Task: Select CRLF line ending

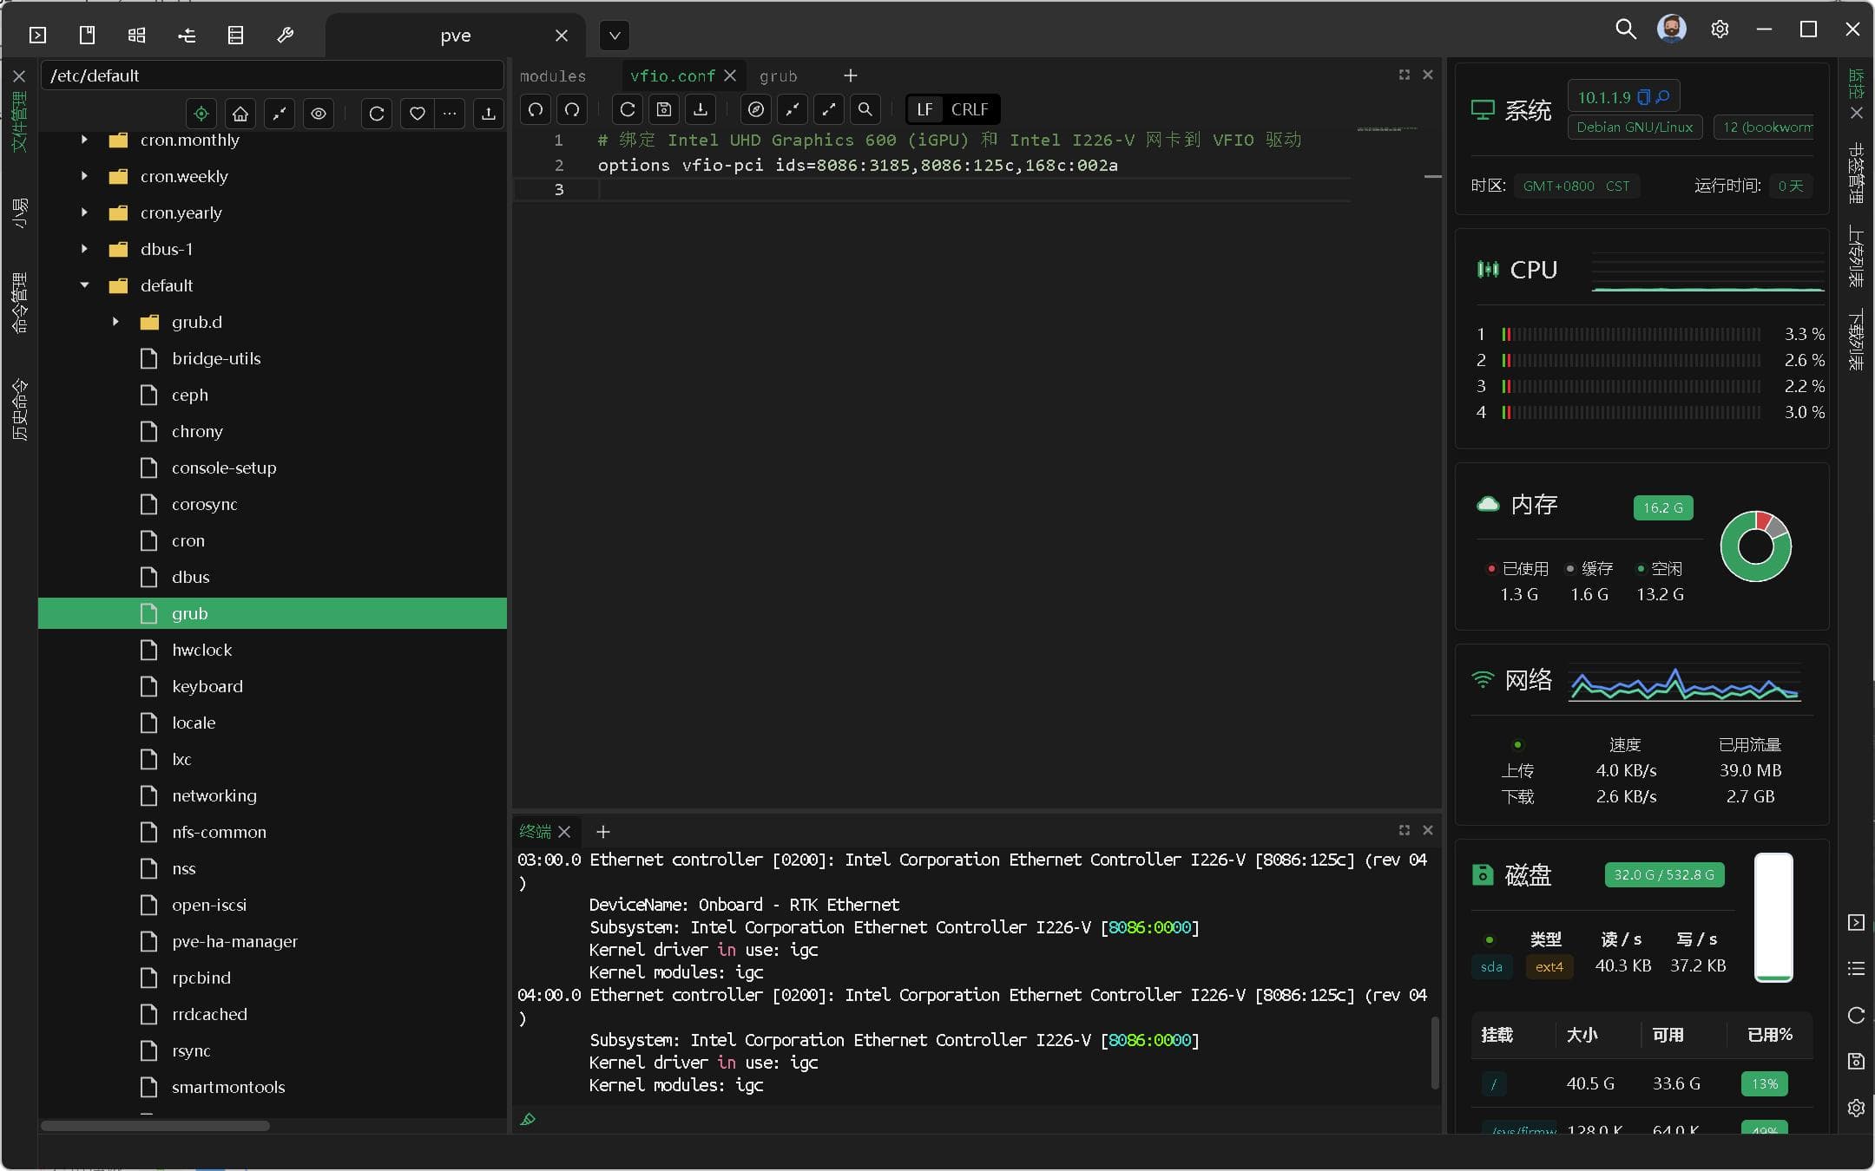Action: (970, 109)
